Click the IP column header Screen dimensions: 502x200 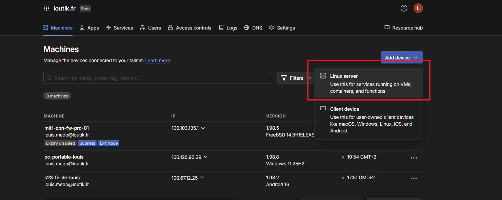pyautogui.click(x=173, y=116)
